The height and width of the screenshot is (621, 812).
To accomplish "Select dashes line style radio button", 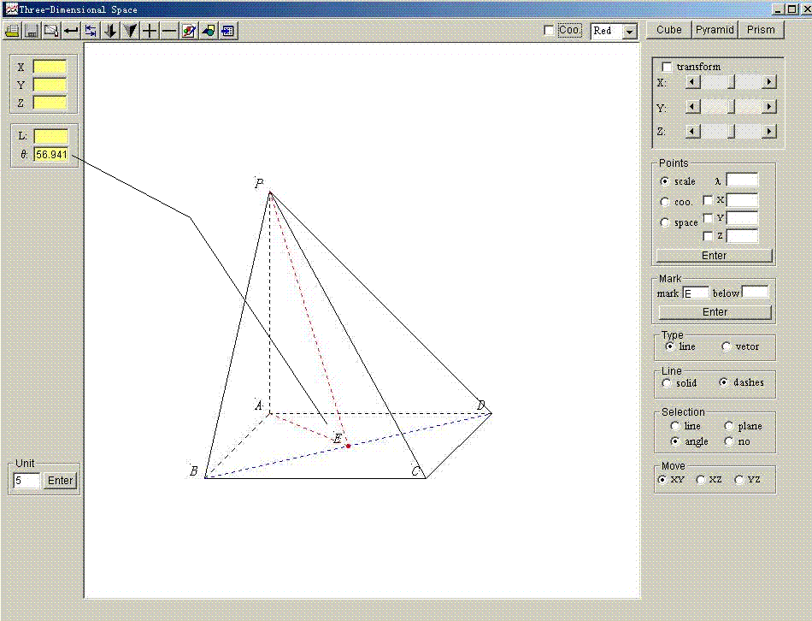I will [x=724, y=382].
